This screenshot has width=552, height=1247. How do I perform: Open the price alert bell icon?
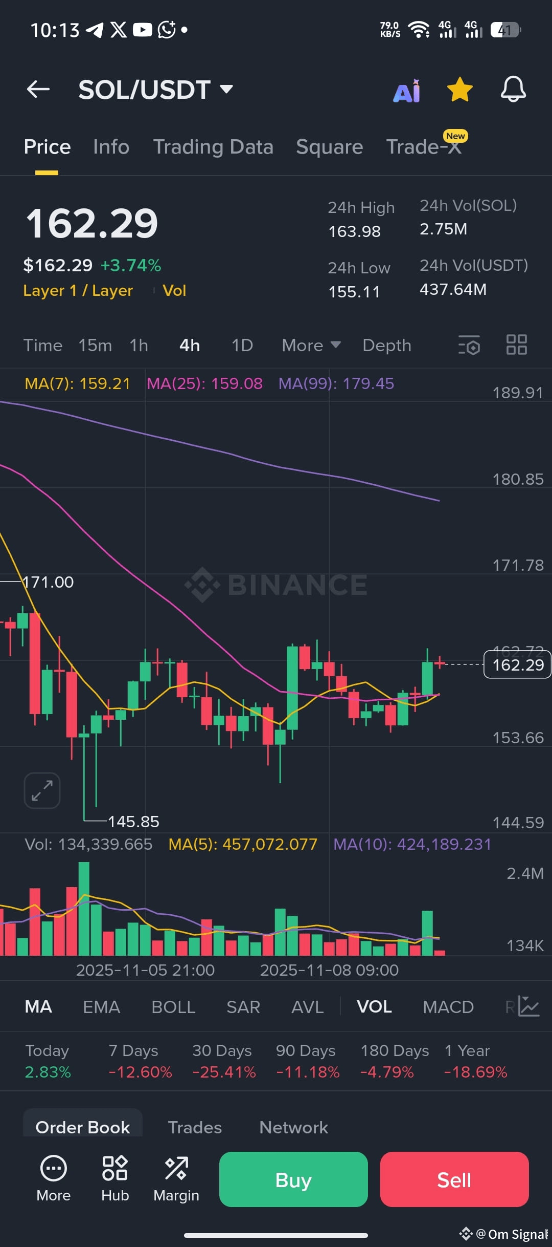click(513, 90)
